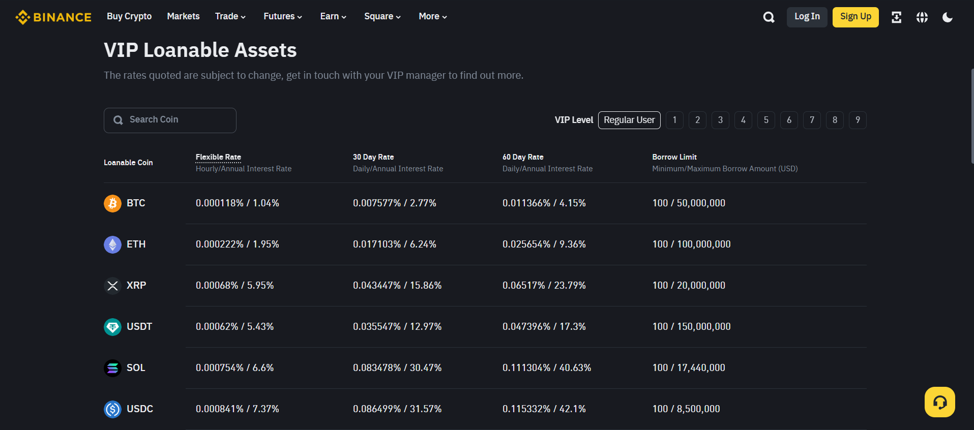Screen dimensions: 974x430
Task: Expand the More menu
Action: pos(433,16)
